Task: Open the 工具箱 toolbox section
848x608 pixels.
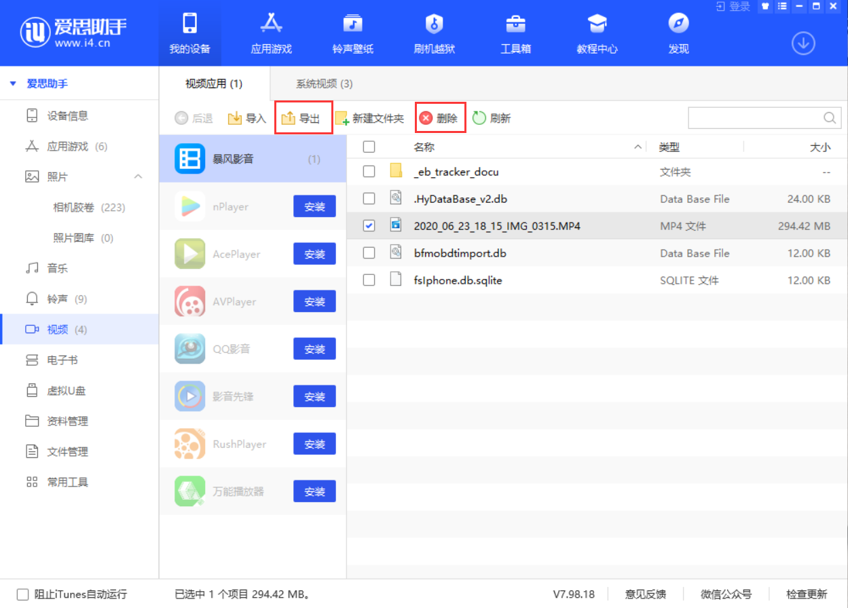Action: pyautogui.click(x=515, y=33)
